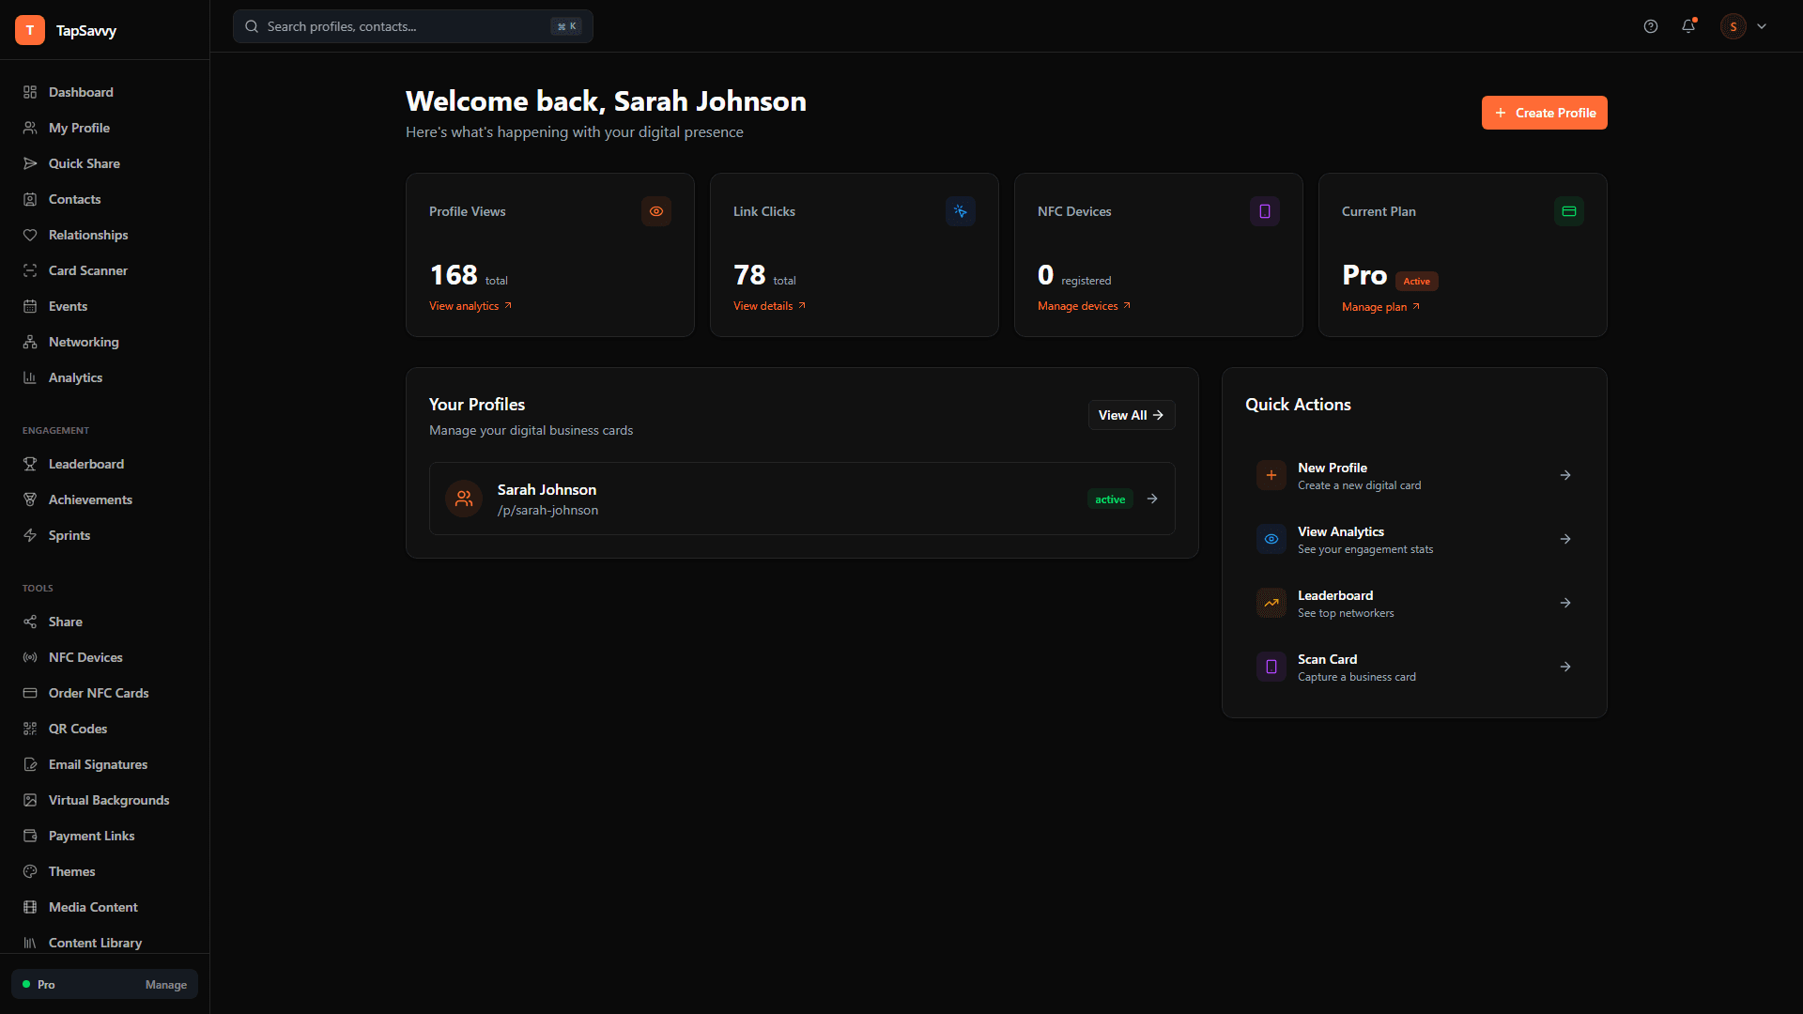Click the credit card icon on Current Plan
This screenshot has width=1803, height=1014.
pyautogui.click(x=1568, y=211)
